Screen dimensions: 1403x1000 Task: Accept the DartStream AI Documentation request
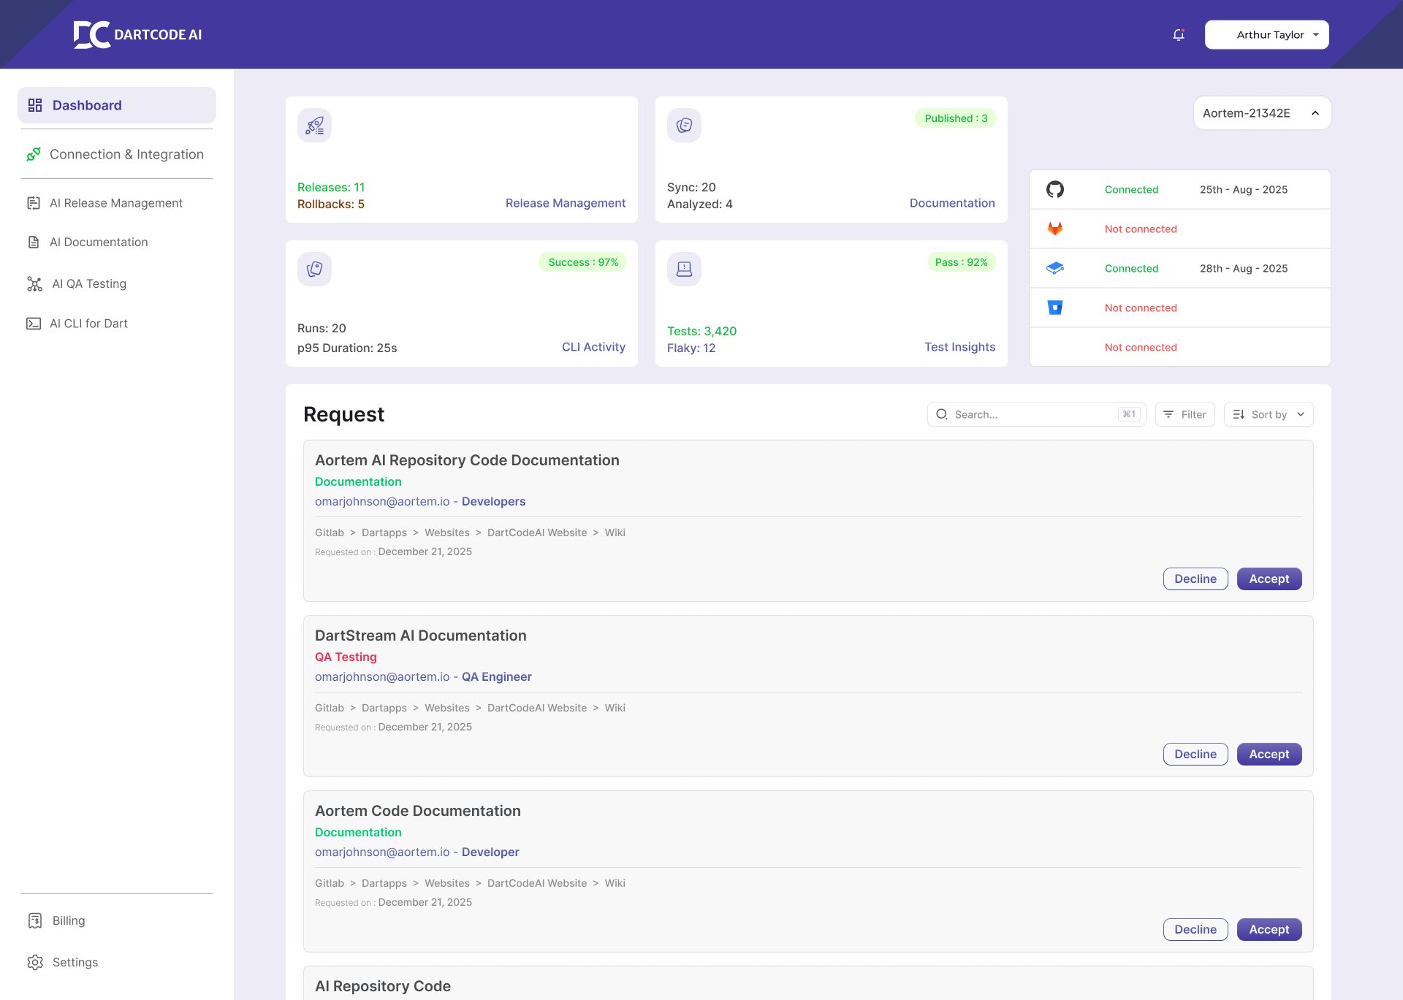point(1269,754)
